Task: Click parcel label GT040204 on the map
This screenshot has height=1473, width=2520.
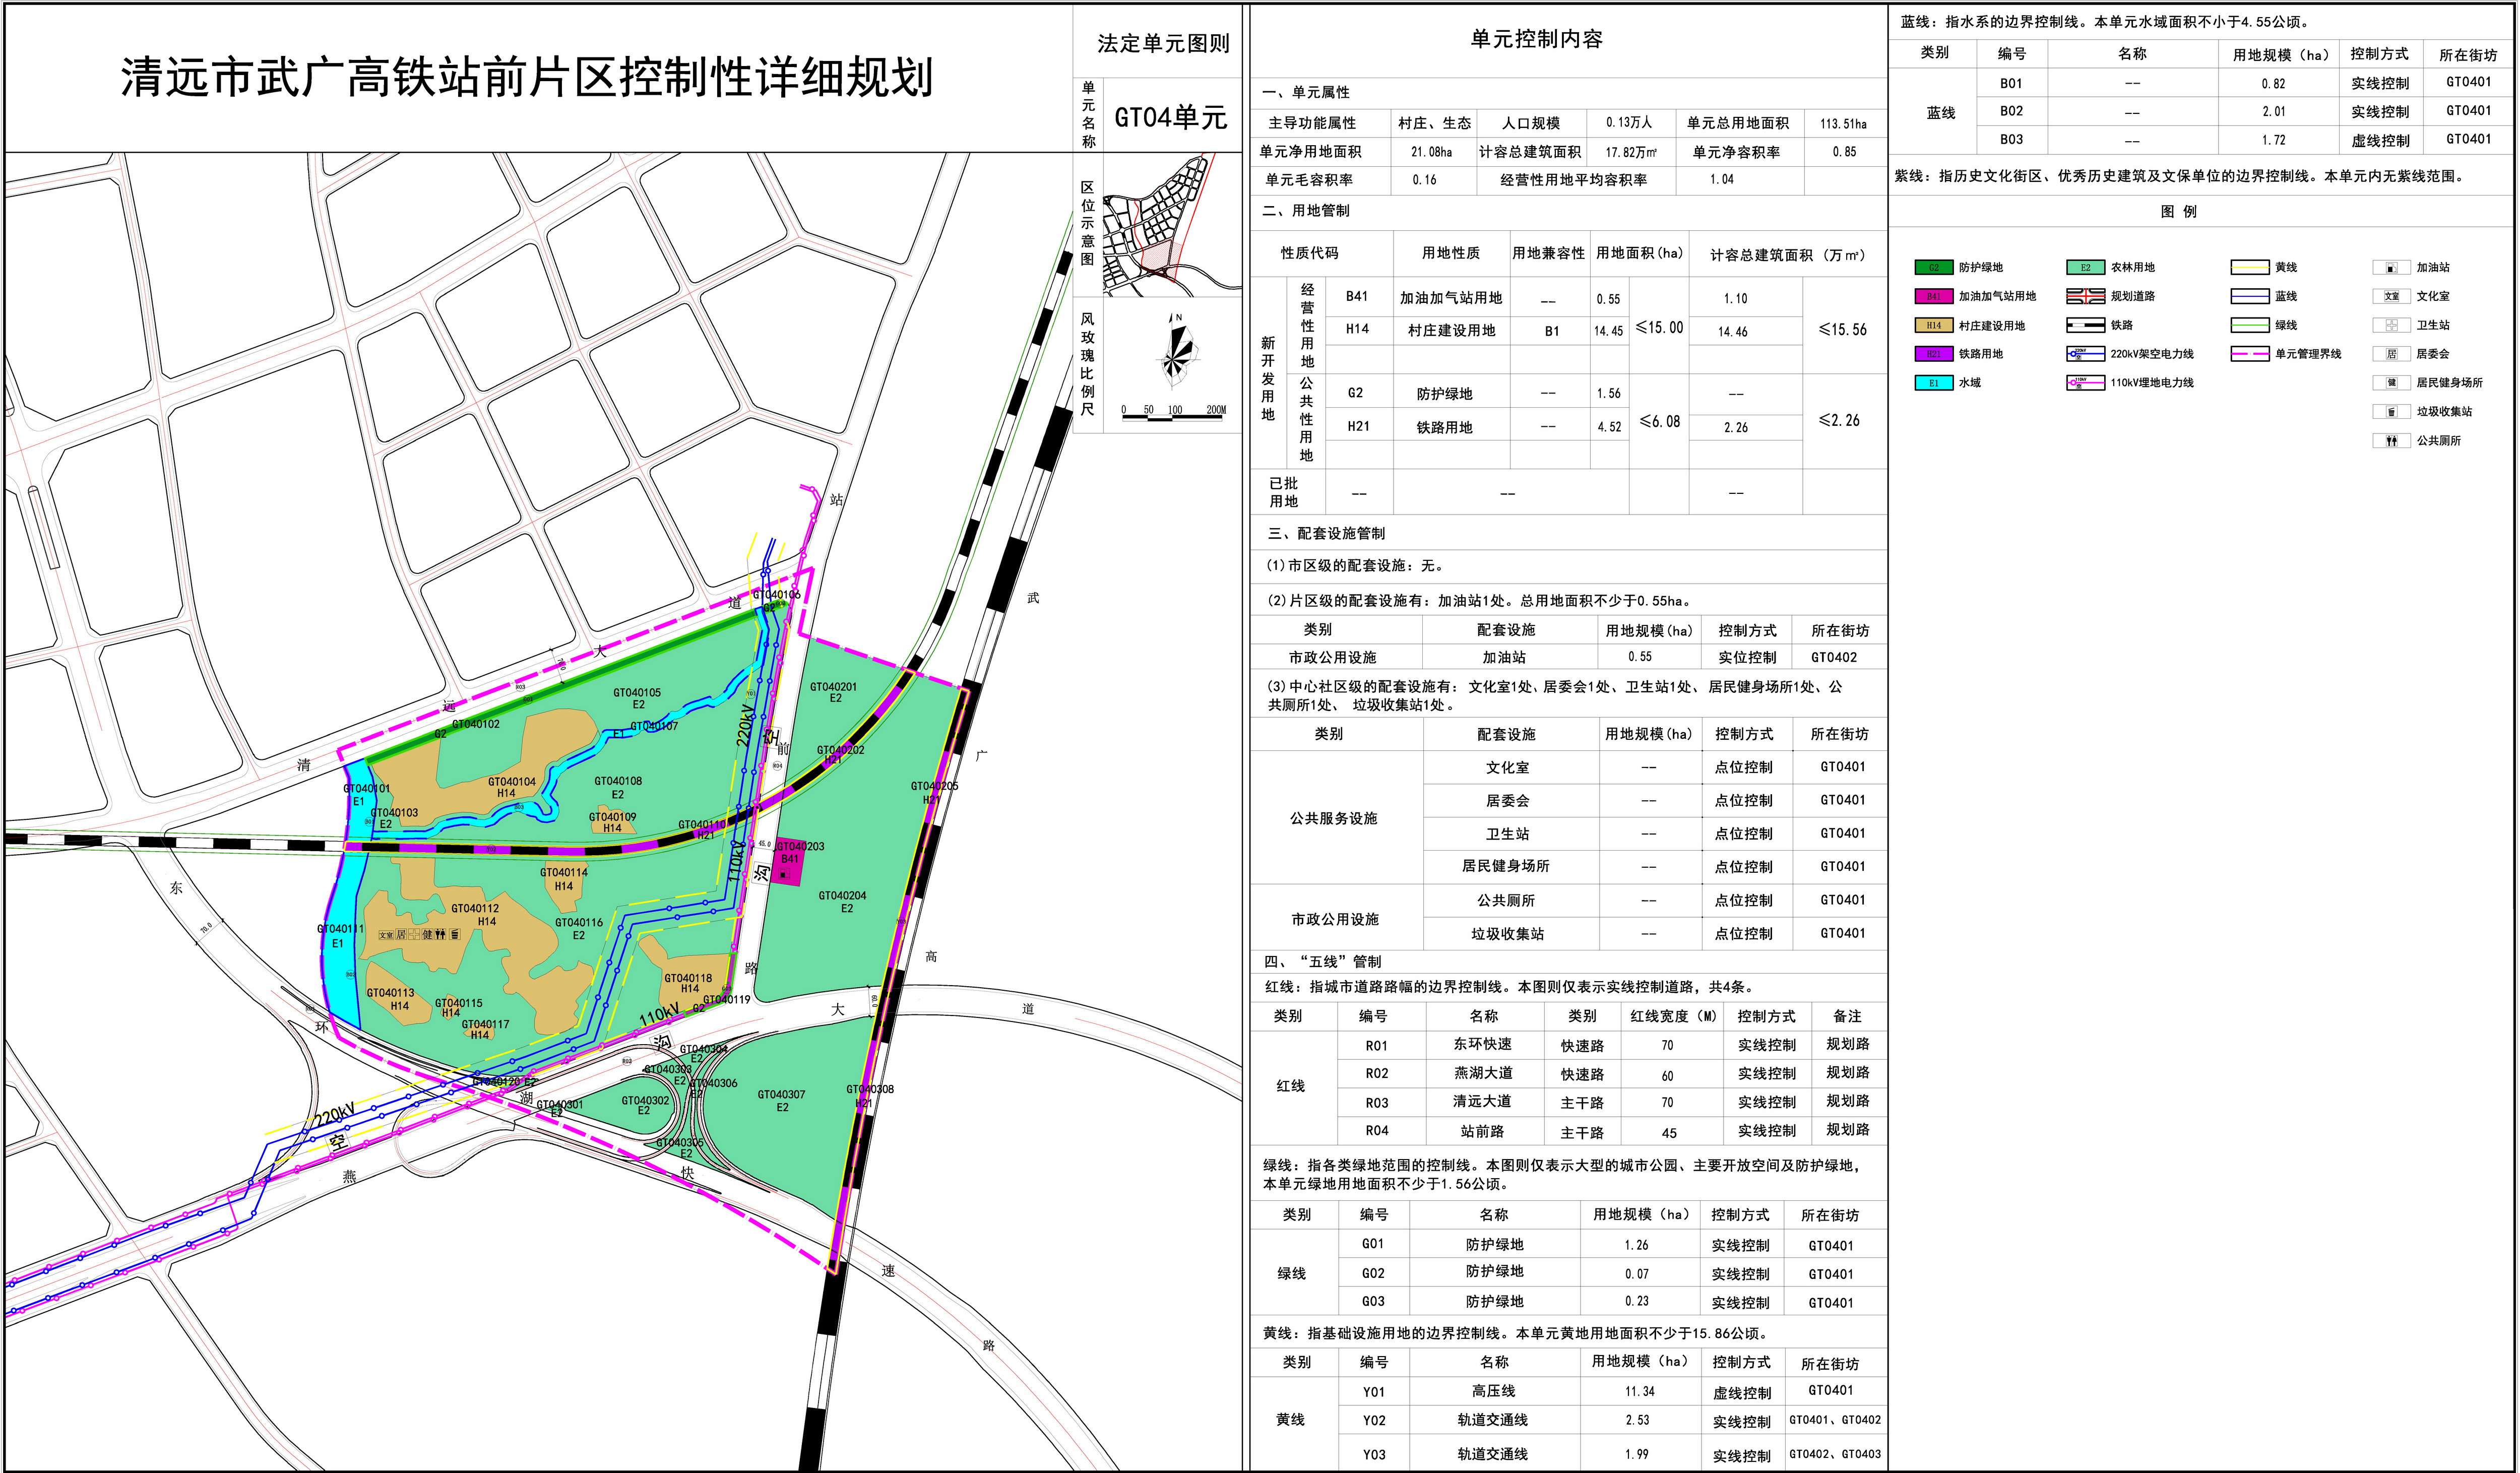Action: pyautogui.click(x=842, y=896)
